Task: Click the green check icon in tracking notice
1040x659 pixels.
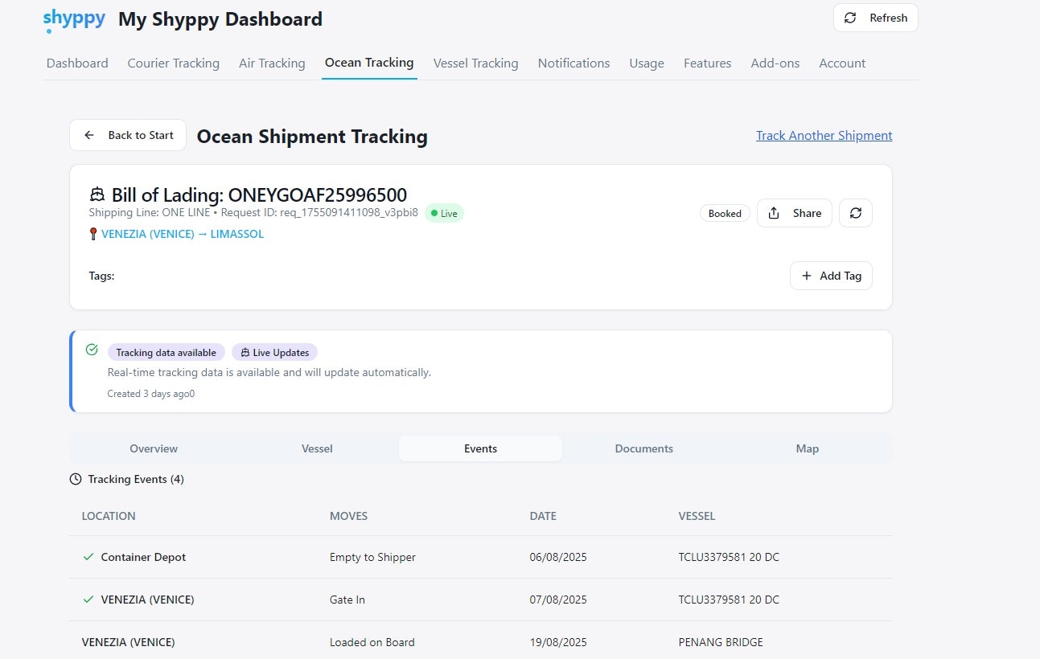Action: pyautogui.click(x=92, y=350)
